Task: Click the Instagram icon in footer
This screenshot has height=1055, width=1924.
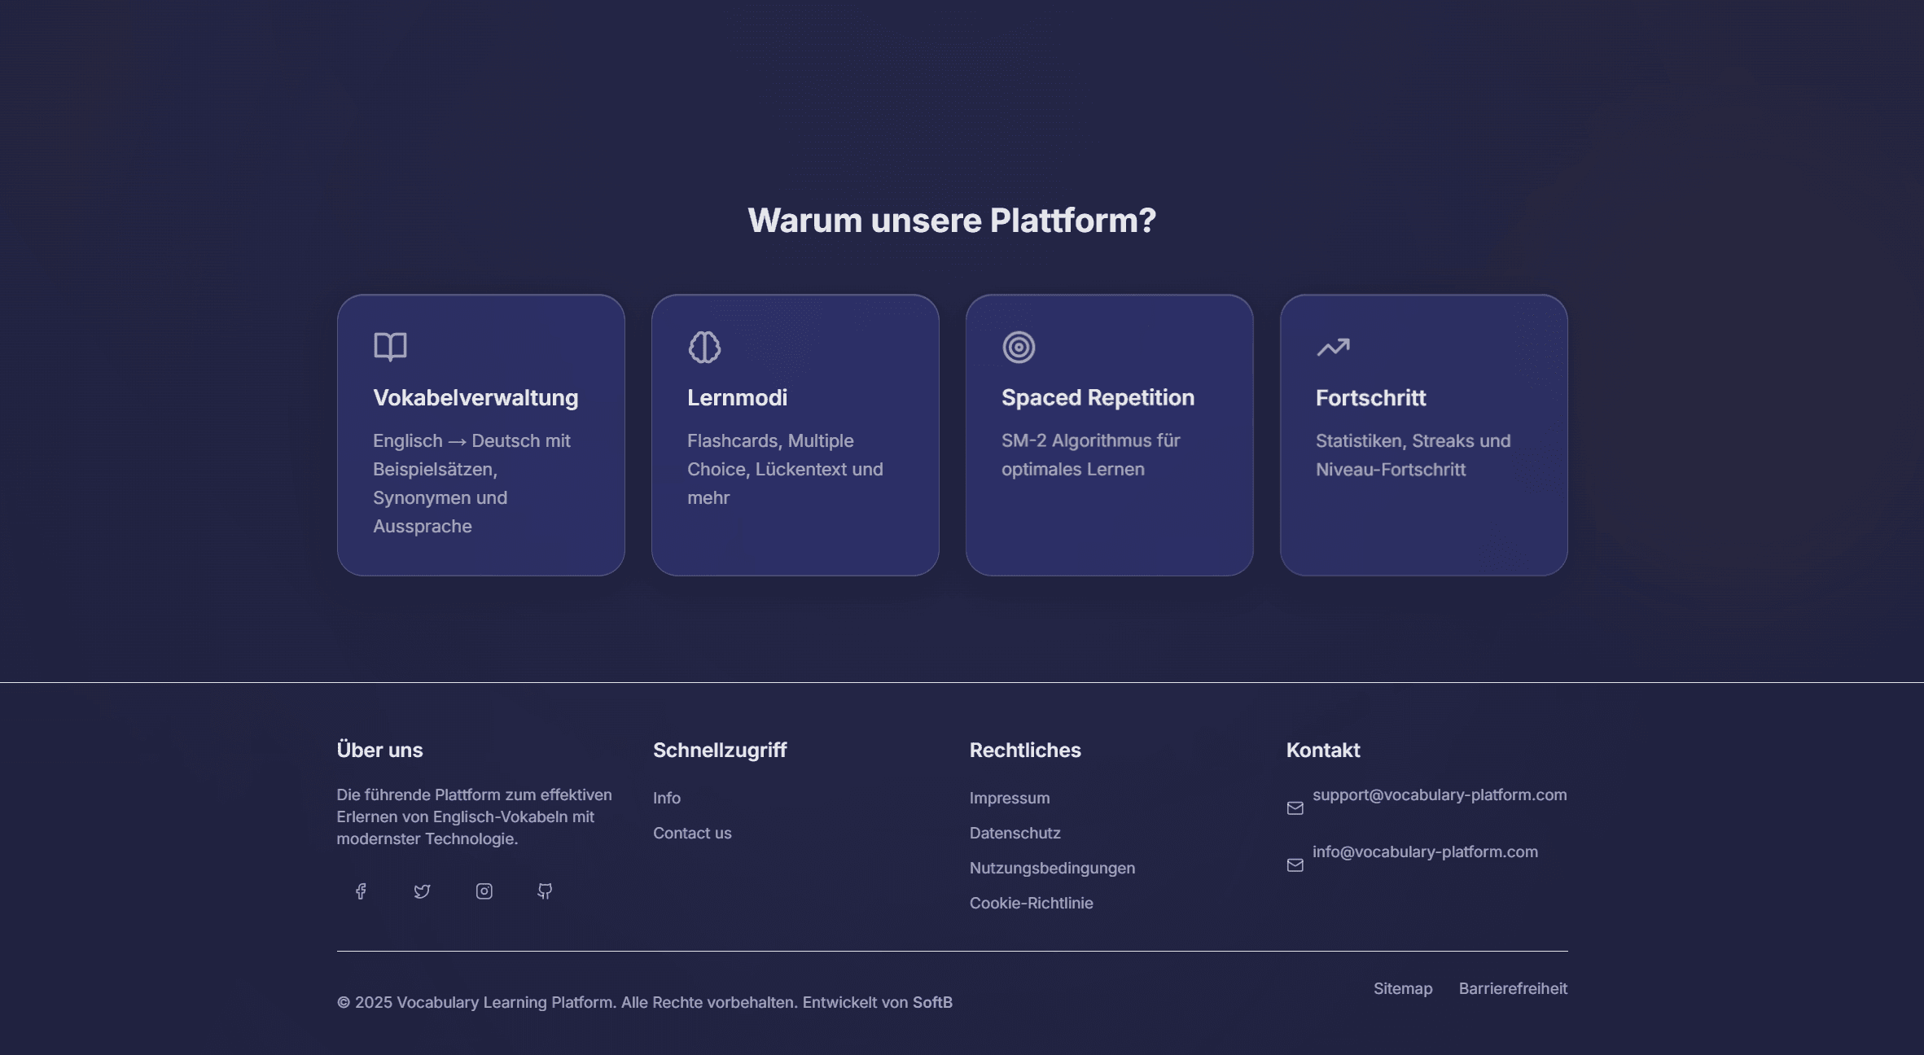Action: click(484, 891)
